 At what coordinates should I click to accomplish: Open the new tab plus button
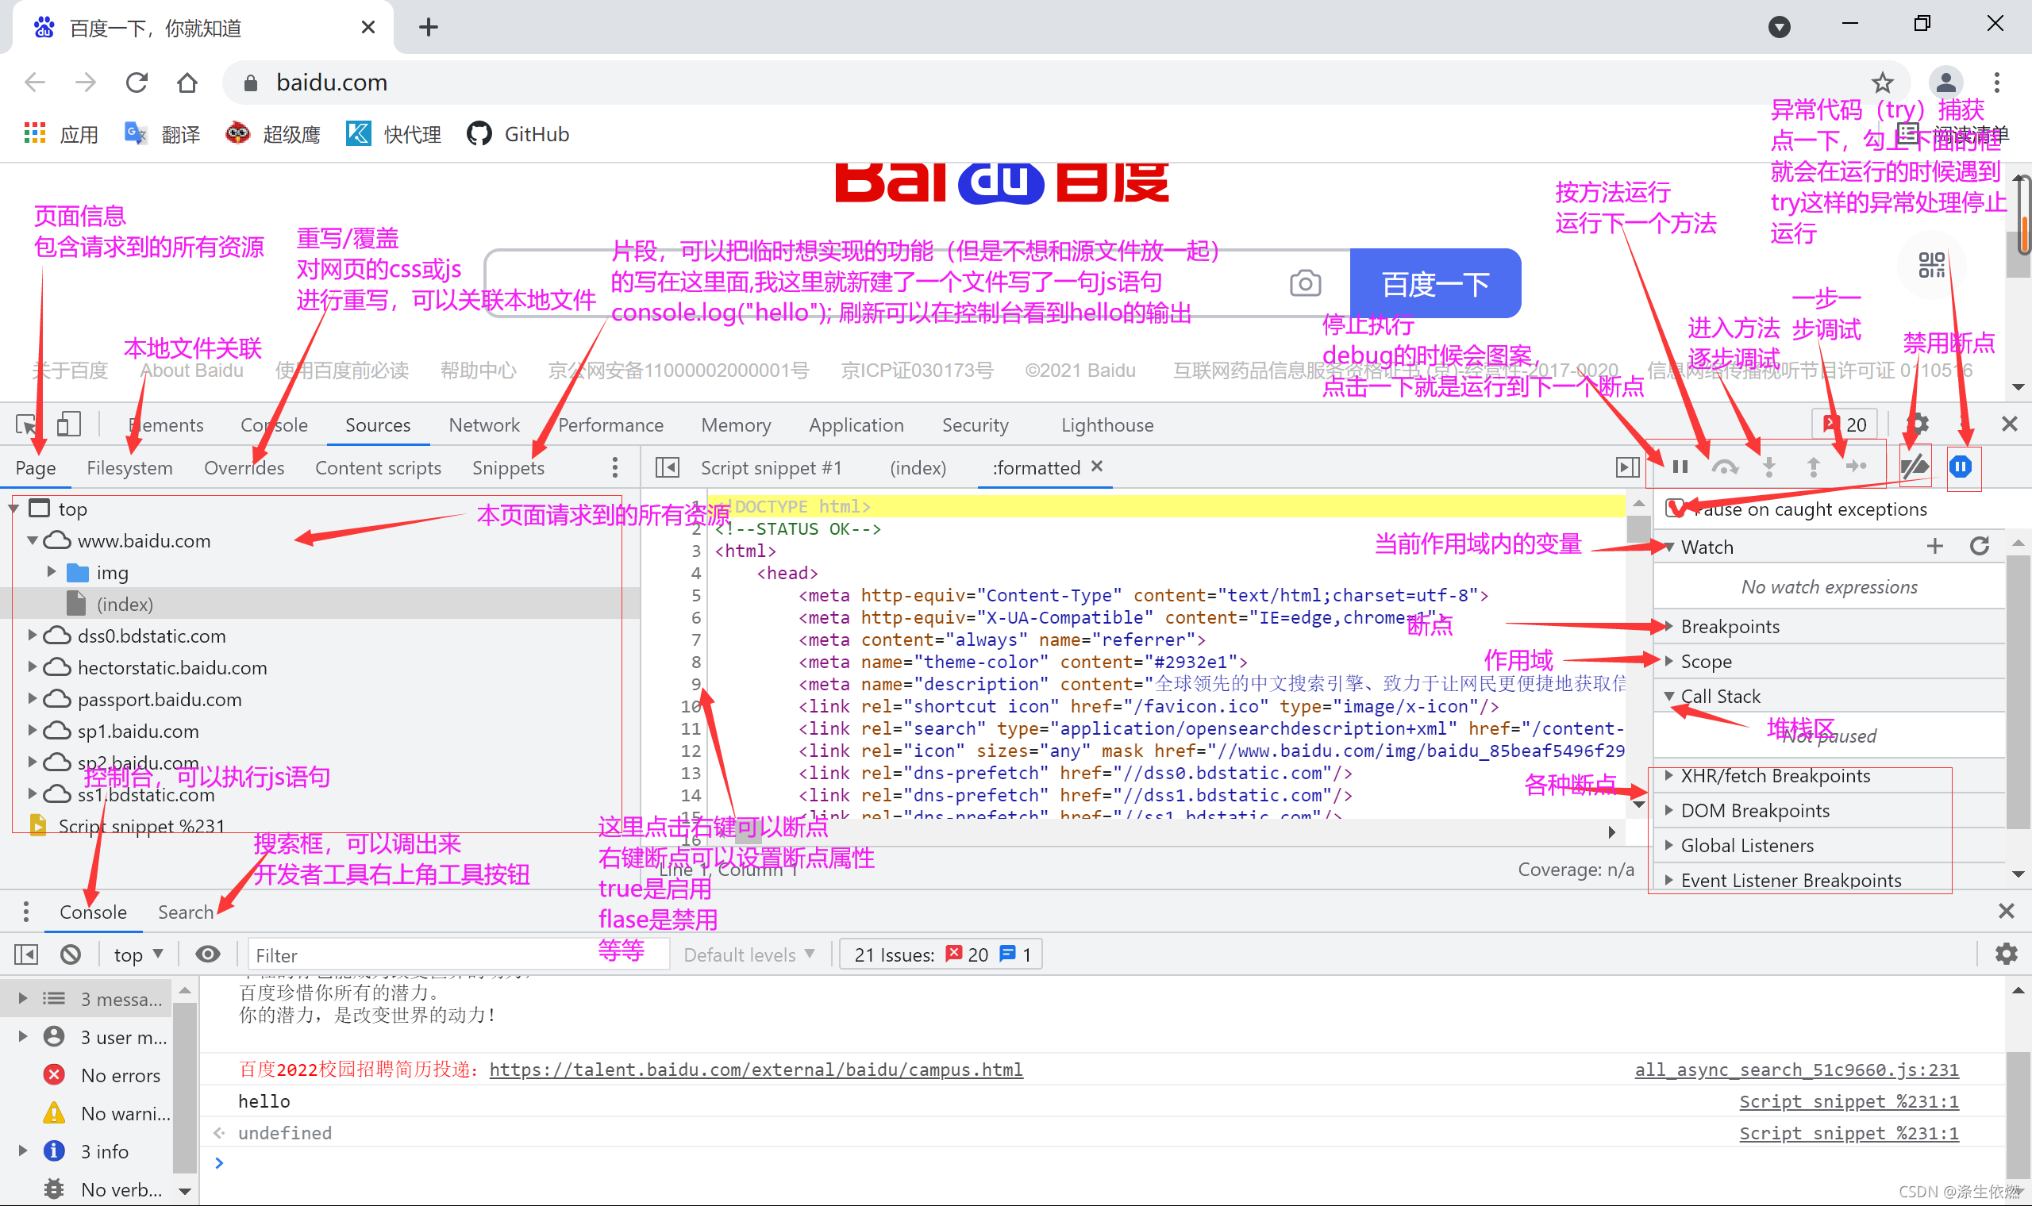(x=429, y=28)
